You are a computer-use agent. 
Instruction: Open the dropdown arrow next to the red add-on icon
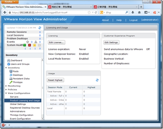[159, 12]
